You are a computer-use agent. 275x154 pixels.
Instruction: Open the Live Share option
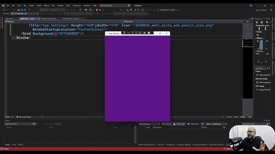[x=261, y=10]
